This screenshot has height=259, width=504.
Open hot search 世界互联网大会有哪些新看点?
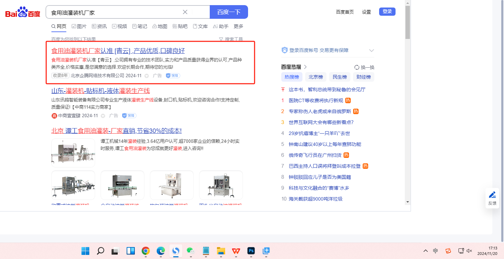[321, 122]
